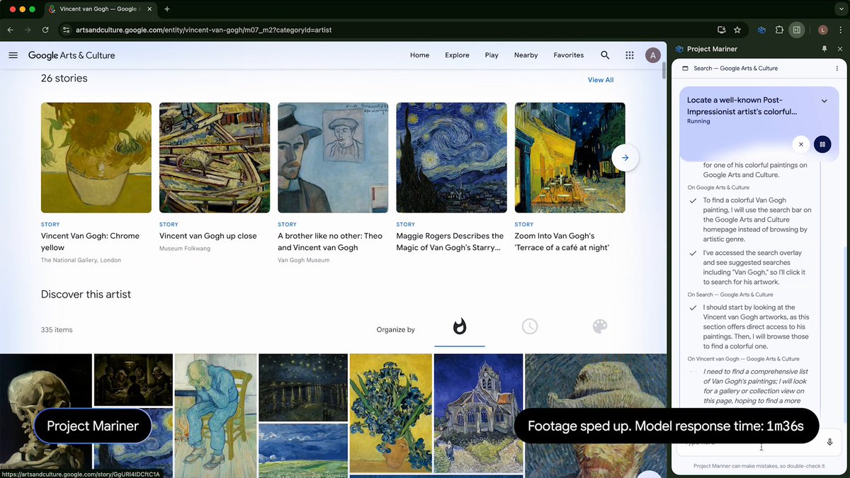Open the Google apps grid
This screenshot has height=478, width=850.
click(x=630, y=55)
